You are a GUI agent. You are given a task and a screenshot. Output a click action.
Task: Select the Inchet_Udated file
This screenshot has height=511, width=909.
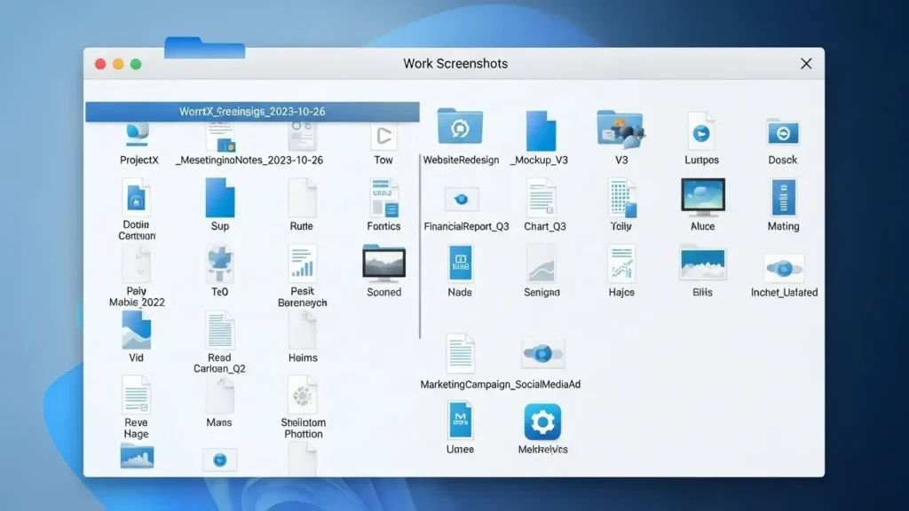point(784,268)
